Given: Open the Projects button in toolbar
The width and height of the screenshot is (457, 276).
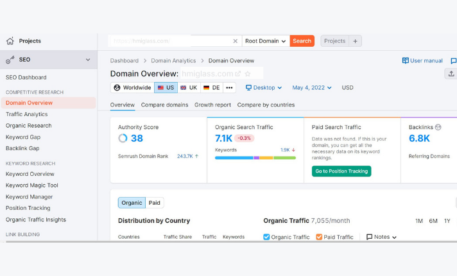Looking at the screenshot, I should [334, 41].
